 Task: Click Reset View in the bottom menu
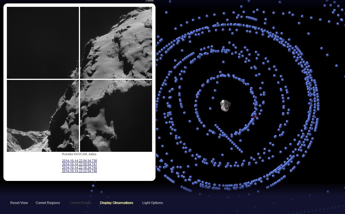pyautogui.click(x=19, y=203)
